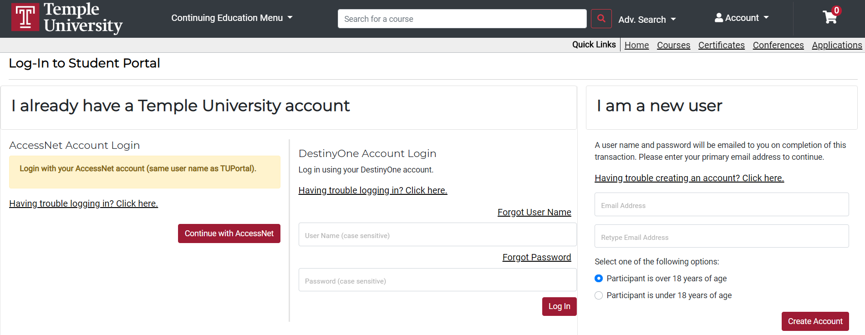Expand the Account dropdown arrow
The height and width of the screenshot is (335, 865).
766,18
